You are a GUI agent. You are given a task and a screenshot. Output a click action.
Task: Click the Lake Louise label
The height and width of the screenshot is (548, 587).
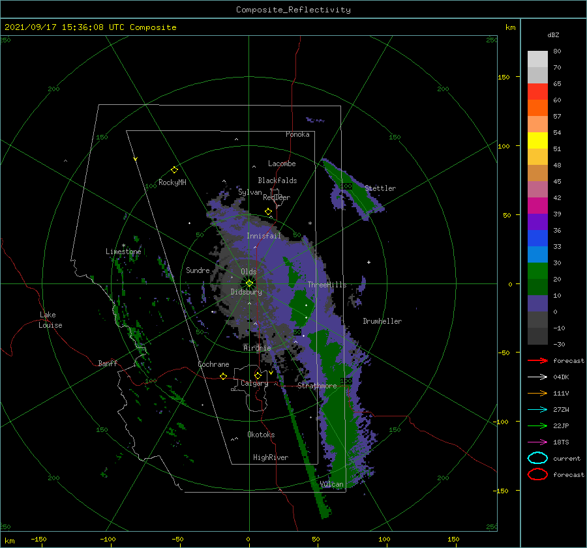coord(50,320)
